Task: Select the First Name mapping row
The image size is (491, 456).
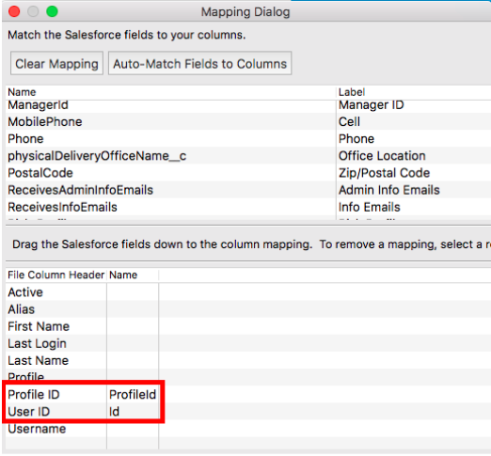Action: click(x=248, y=326)
